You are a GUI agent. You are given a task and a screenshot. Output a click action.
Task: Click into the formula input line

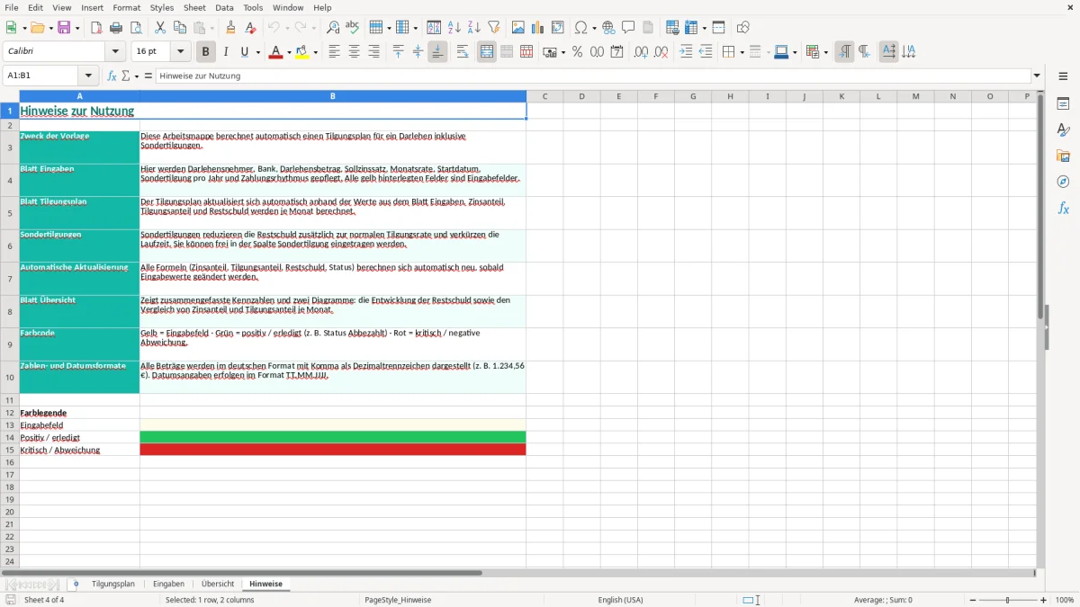[x=593, y=76]
